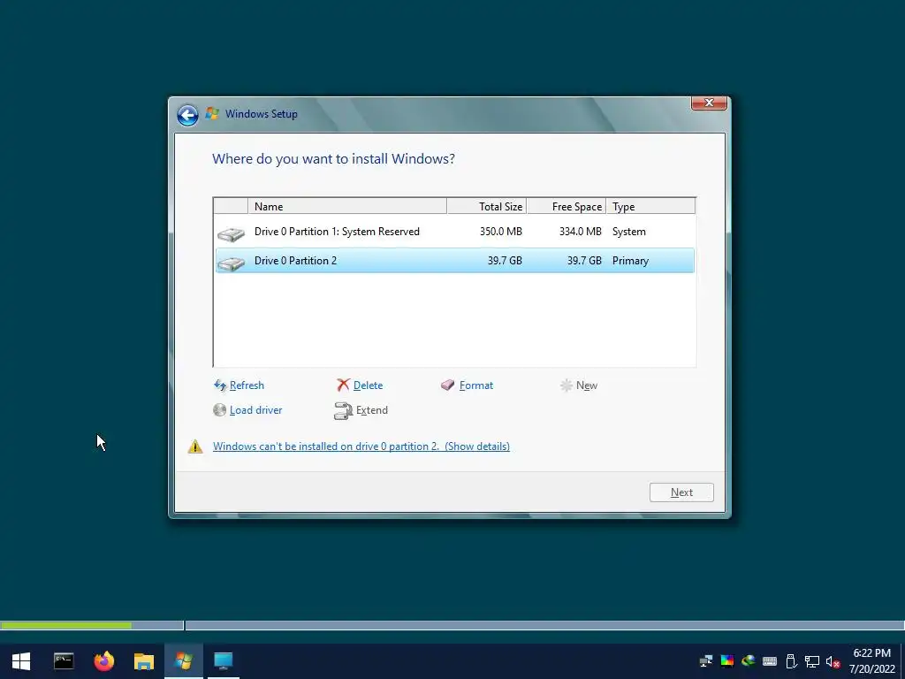Sort partitions by Name column header
The image size is (905, 679).
(346, 206)
